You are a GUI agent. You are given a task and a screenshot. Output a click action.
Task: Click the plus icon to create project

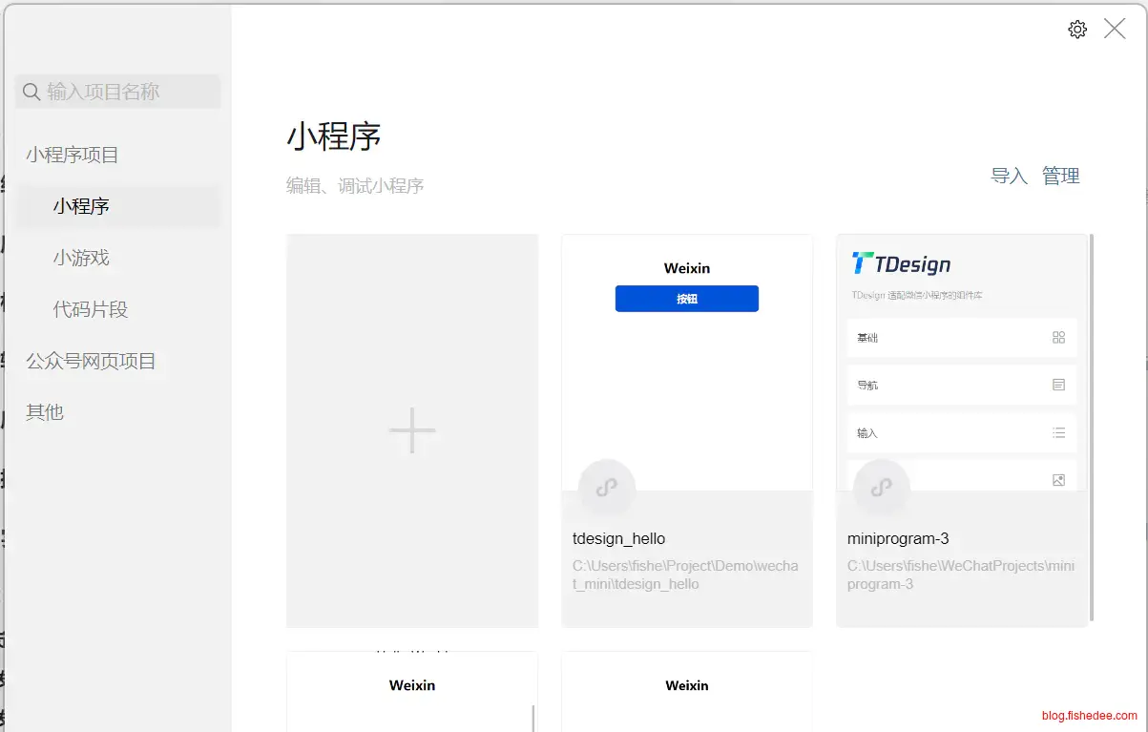(x=412, y=430)
